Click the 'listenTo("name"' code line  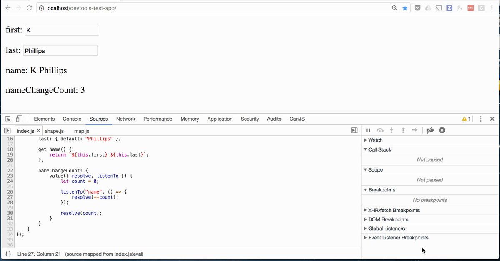coord(93,191)
